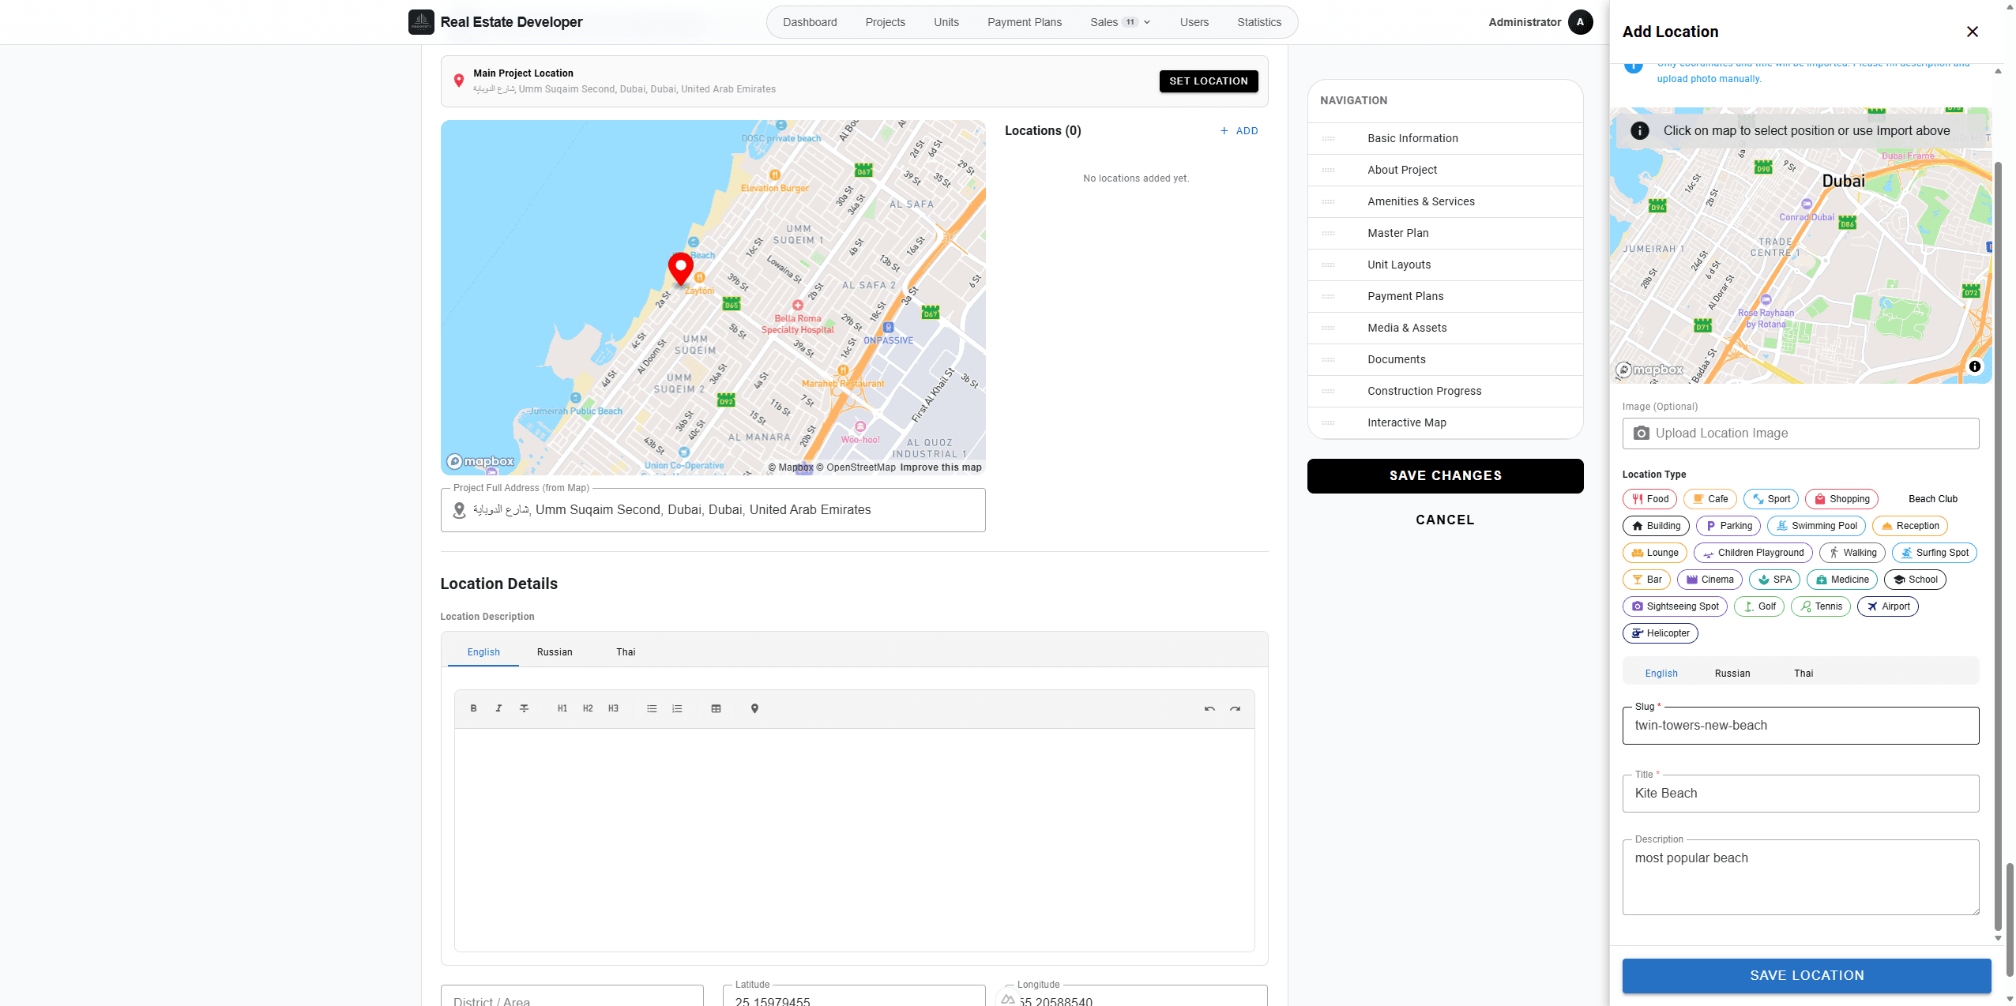Close the Add Location panel

pyautogui.click(x=1972, y=32)
